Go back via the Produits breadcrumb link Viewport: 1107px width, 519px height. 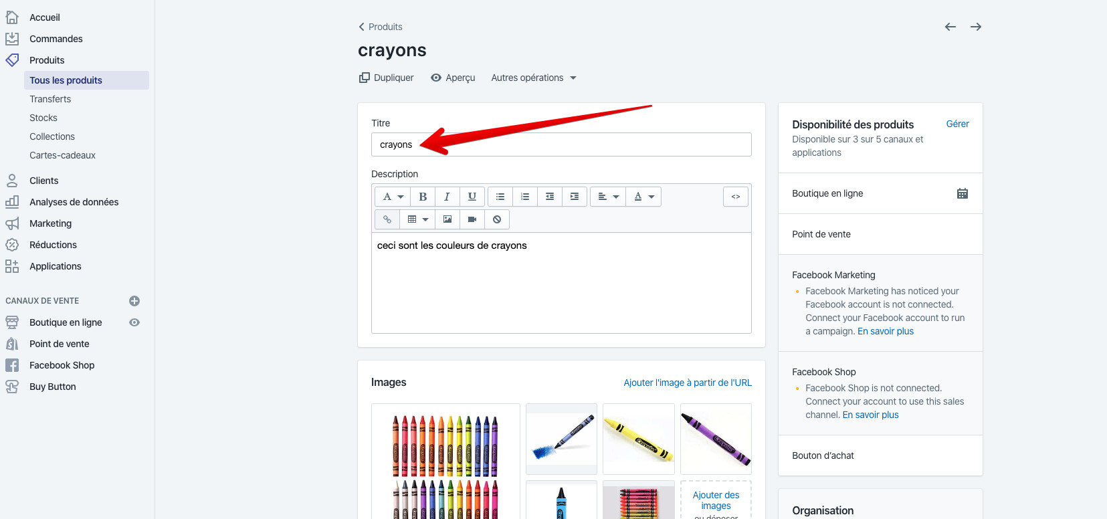coord(381,27)
